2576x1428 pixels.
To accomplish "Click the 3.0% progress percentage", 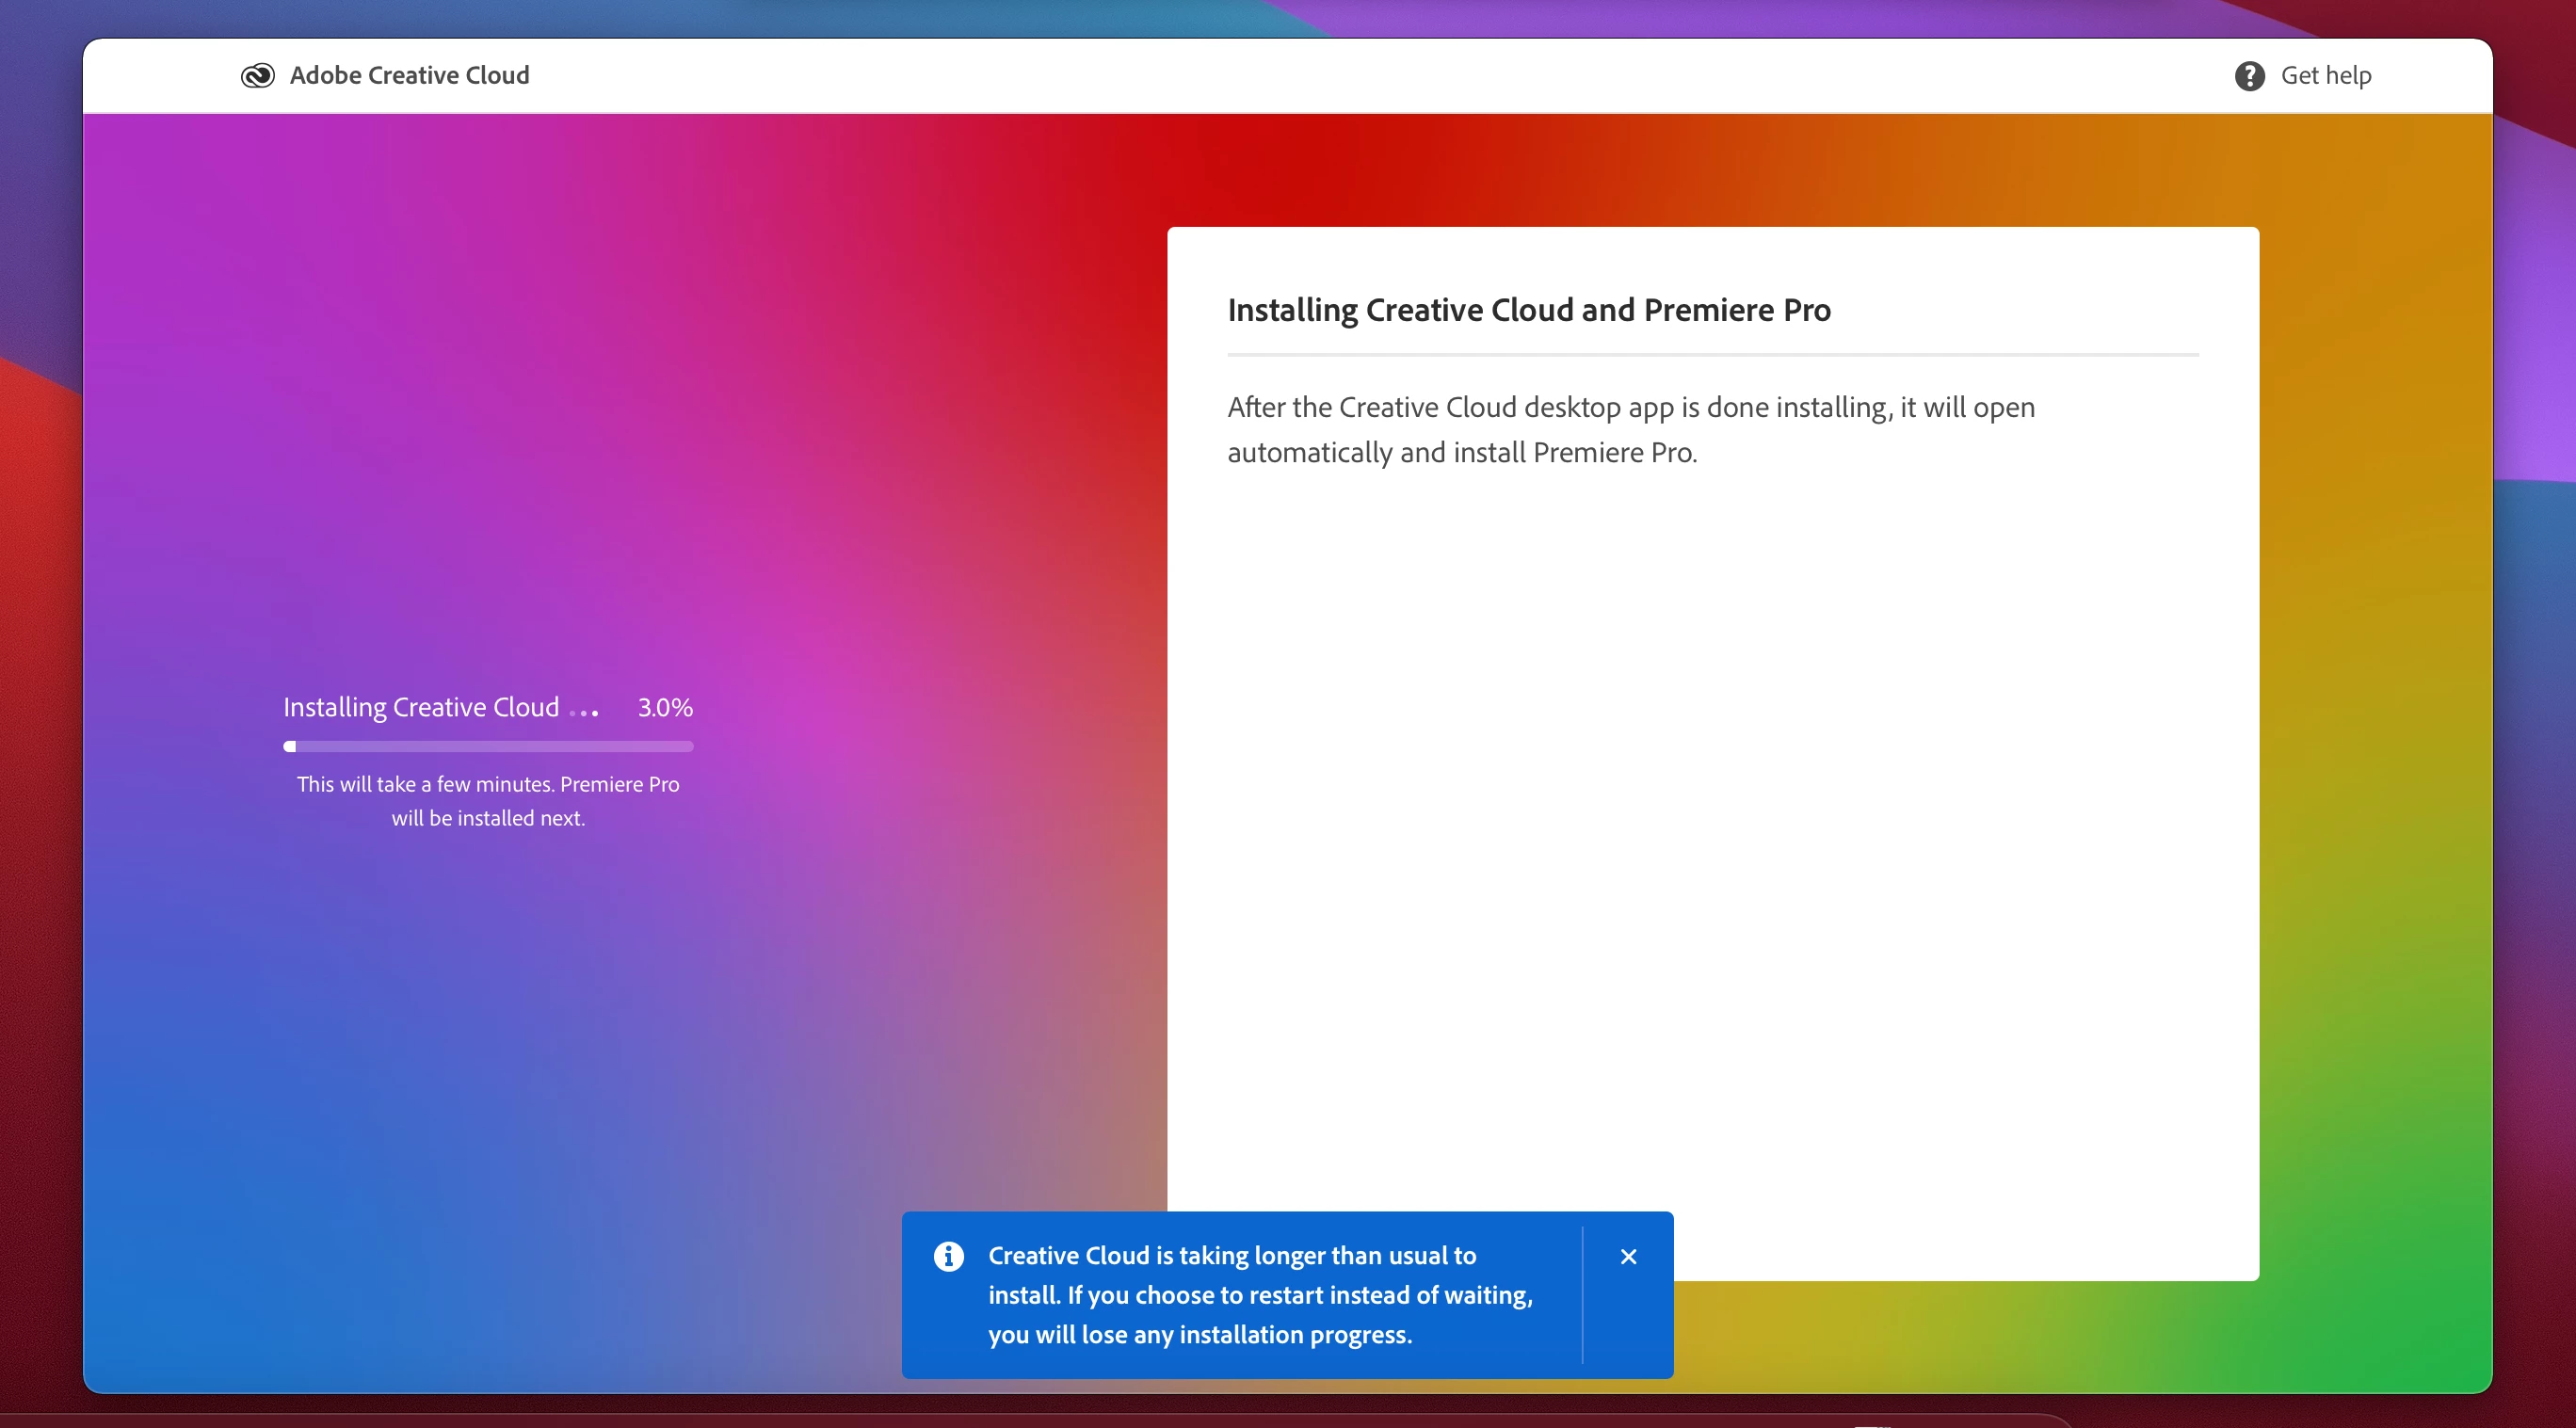I will click(665, 707).
